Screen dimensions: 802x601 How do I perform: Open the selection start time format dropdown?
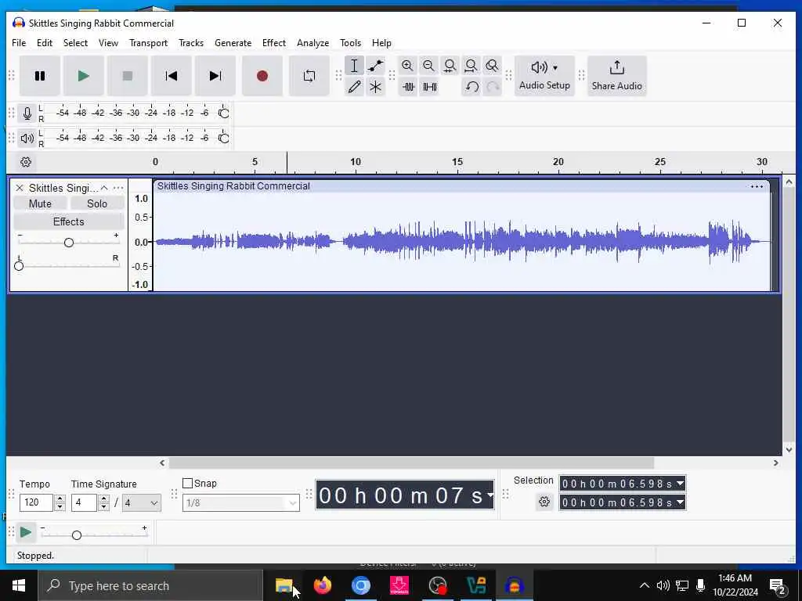(680, 484)
